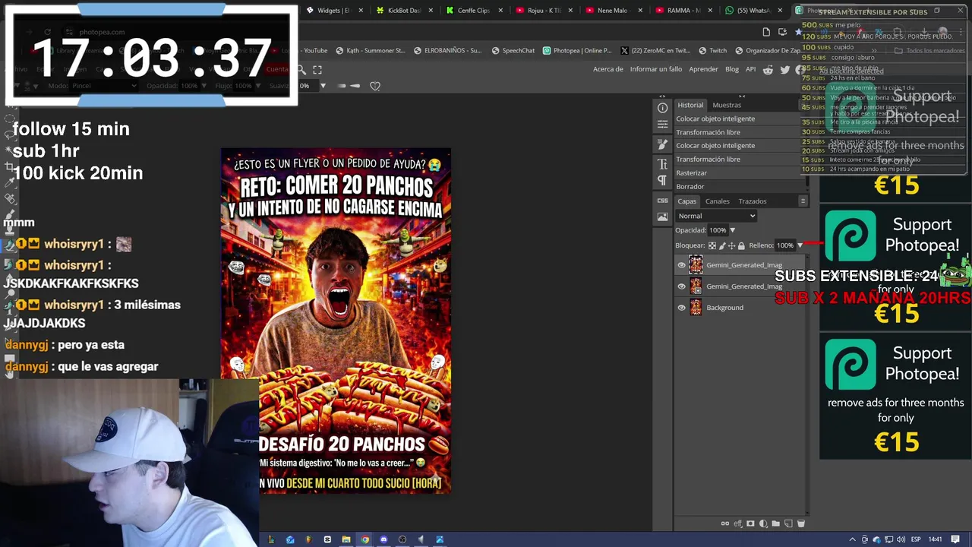Viewport: 972px width, 547px height.
Task: Expand the Relleno 100% arrow
Action: click(800, 245)
